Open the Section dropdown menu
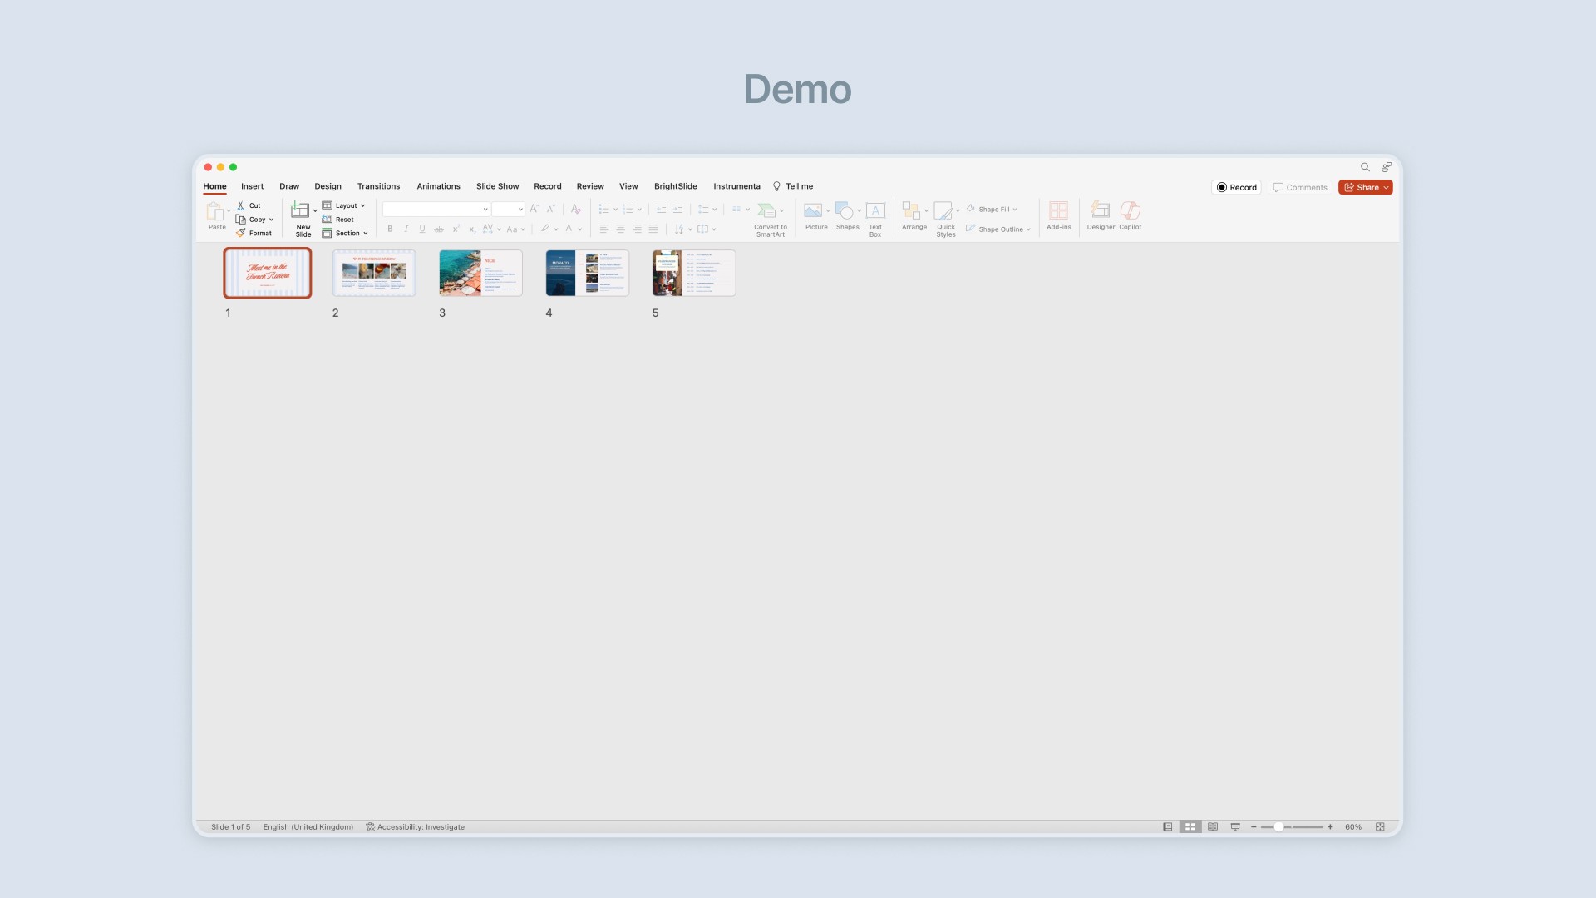 [346, 234]
